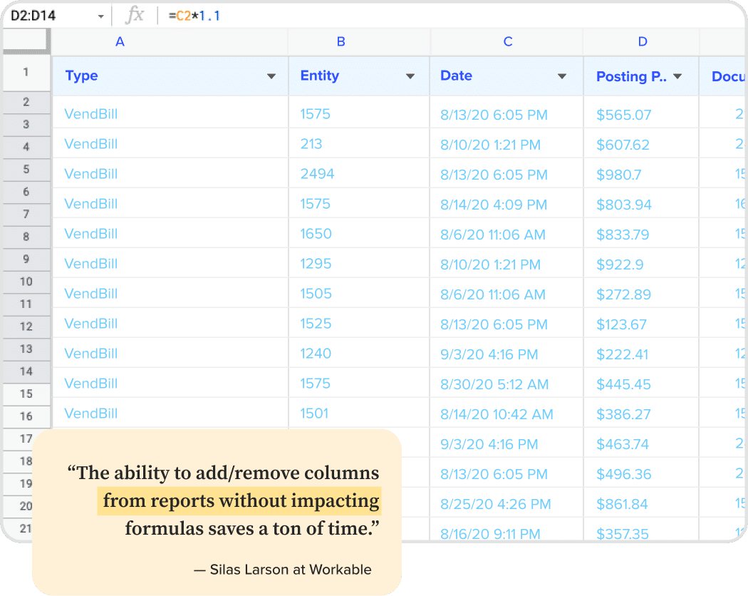748x596 pixels.
Task: Open the Entity column filter dropdown
Action: click(410, 76)
